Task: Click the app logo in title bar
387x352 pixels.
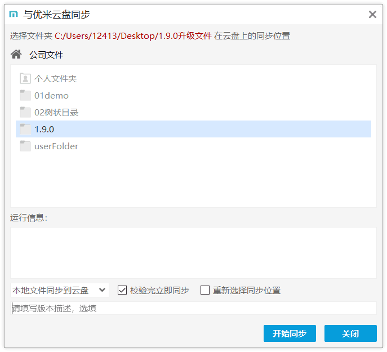Action: [x=14, y=15]
